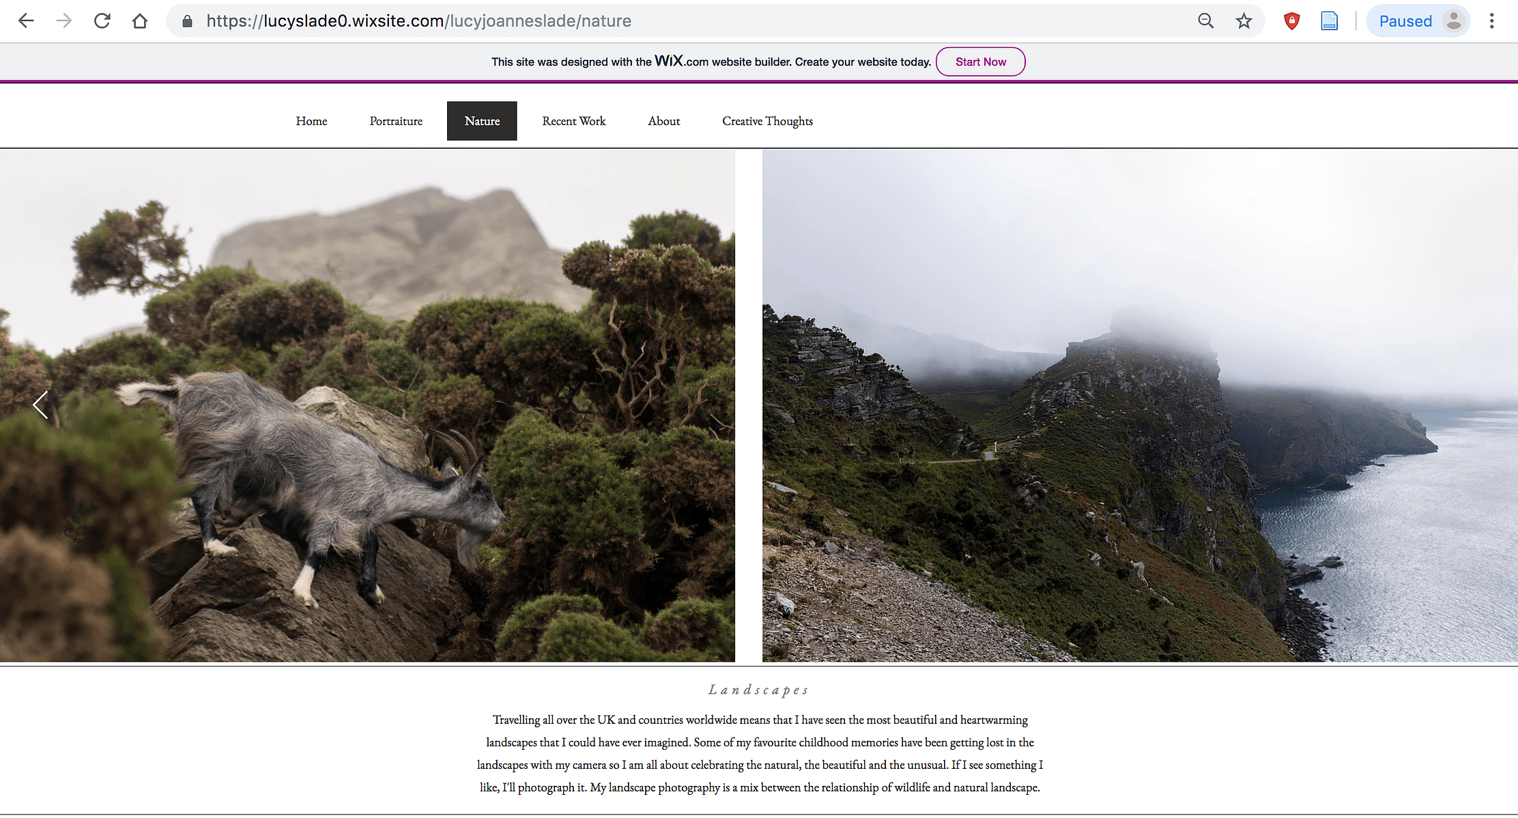Click the Landscapes heading
The height and width of the screenshot is (818, 1518).
click(758, 690)
